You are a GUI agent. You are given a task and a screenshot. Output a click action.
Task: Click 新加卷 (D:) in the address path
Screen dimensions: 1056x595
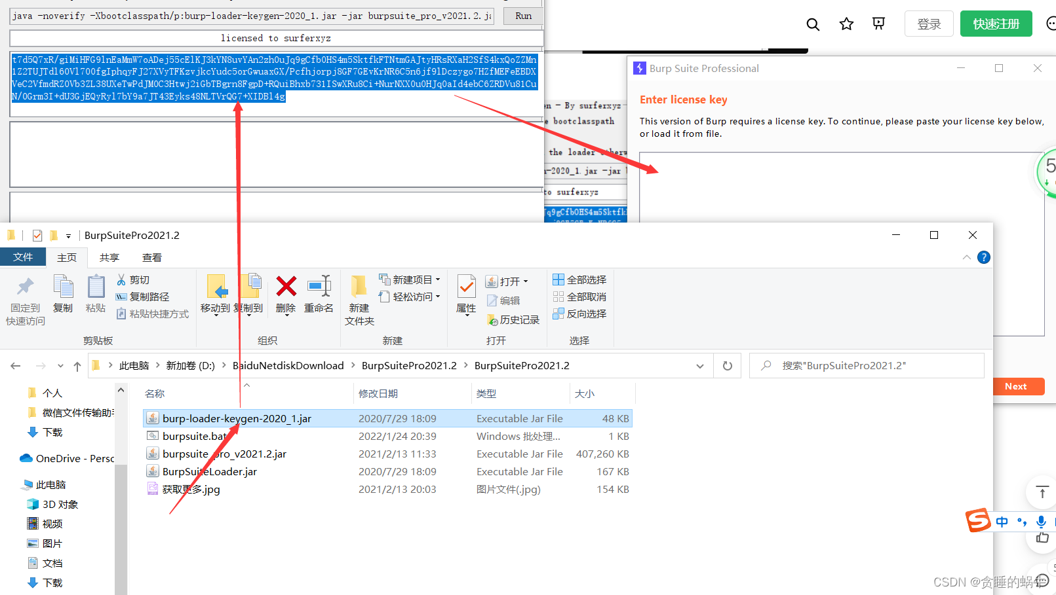(190, 366)
